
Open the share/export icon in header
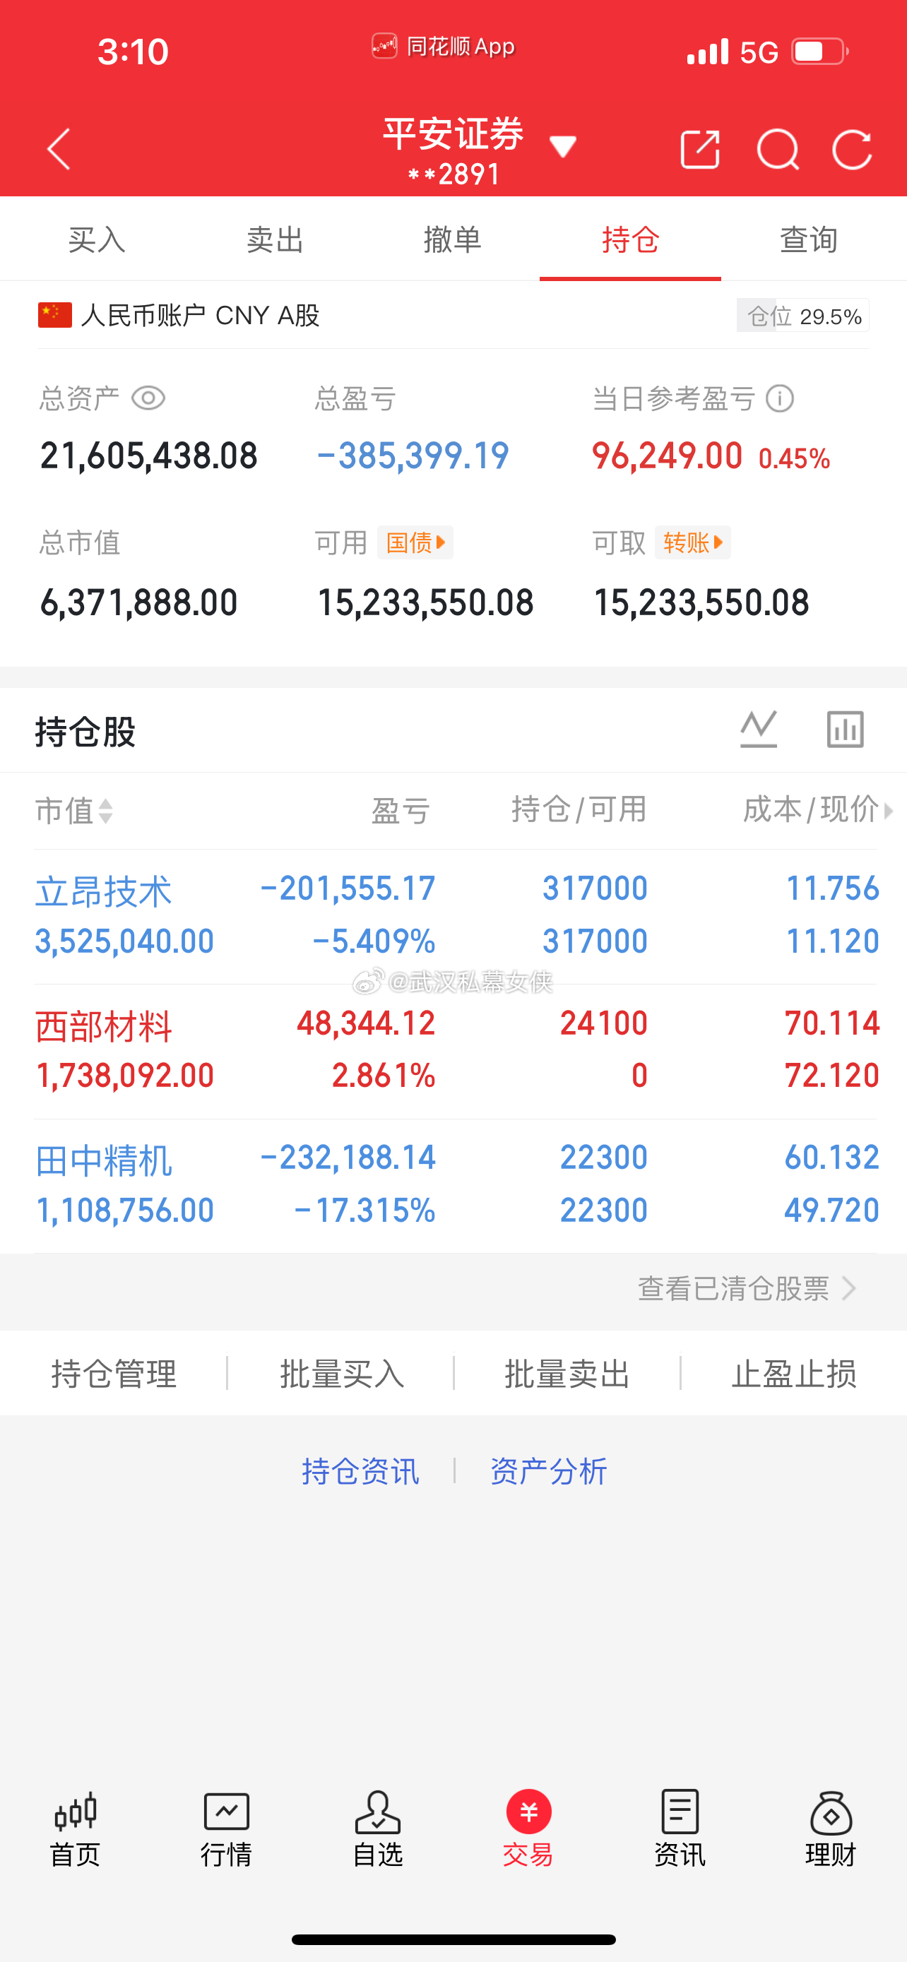coord(700,148)
